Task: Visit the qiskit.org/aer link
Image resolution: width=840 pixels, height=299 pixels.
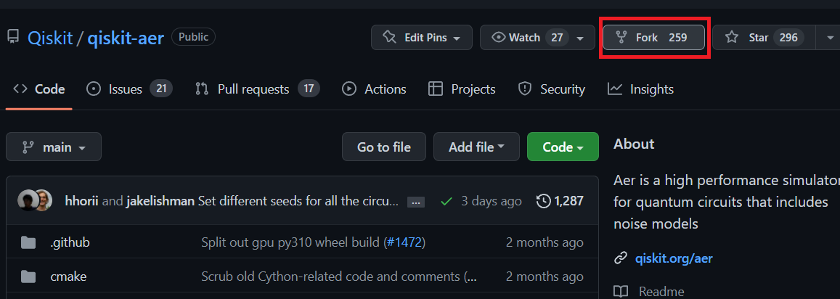Action: (674, 258)
